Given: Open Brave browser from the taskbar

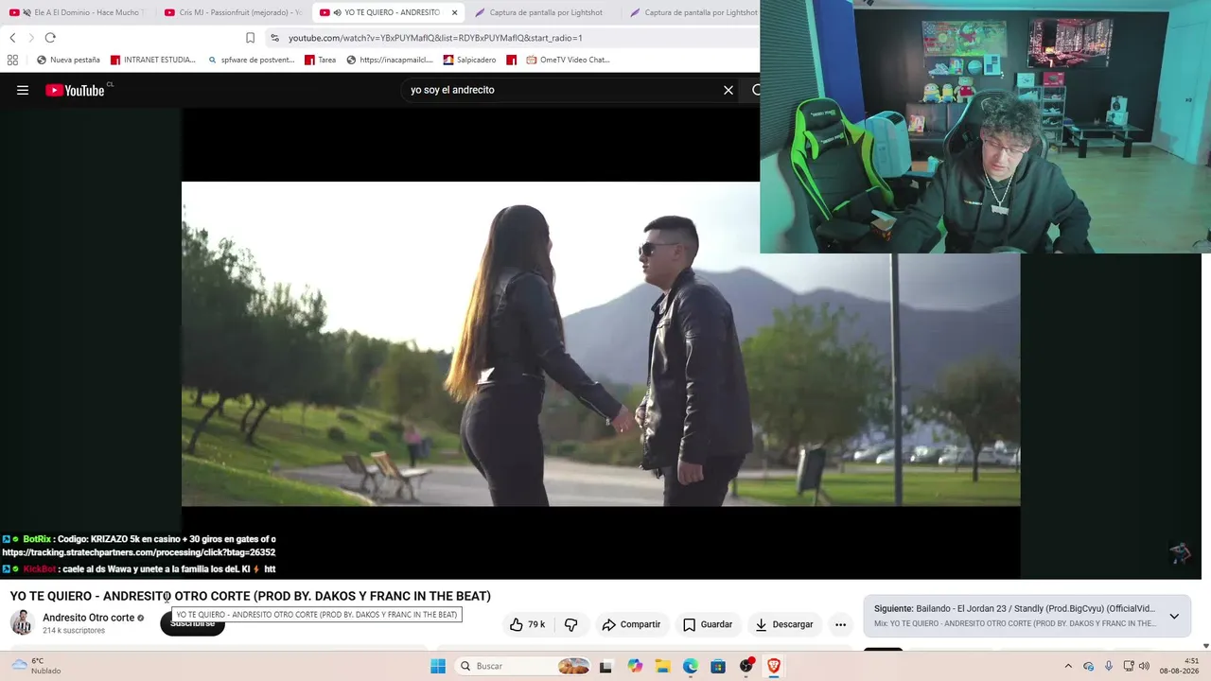Looking at the screenshot, I should click(x=774, y=666).
